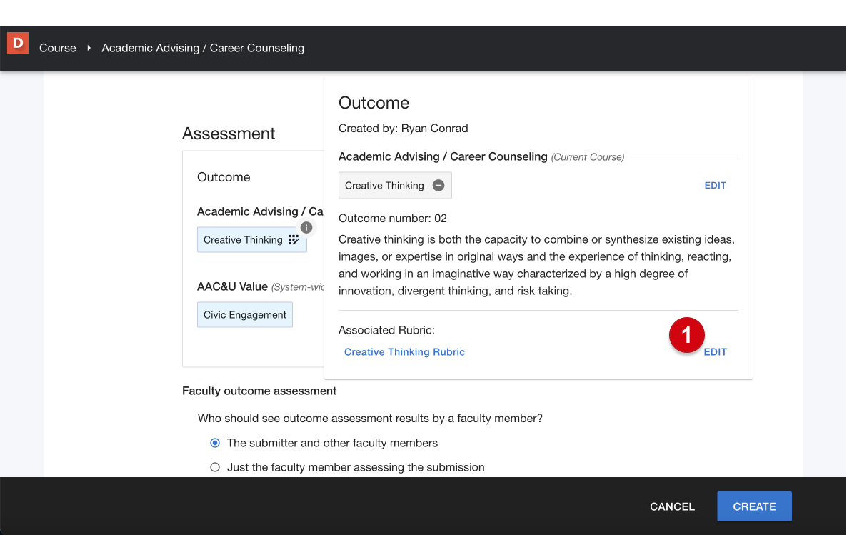Choose 'The submitter and other faculty members'
This screenshot has width=857, height=535.
point(215,443)
